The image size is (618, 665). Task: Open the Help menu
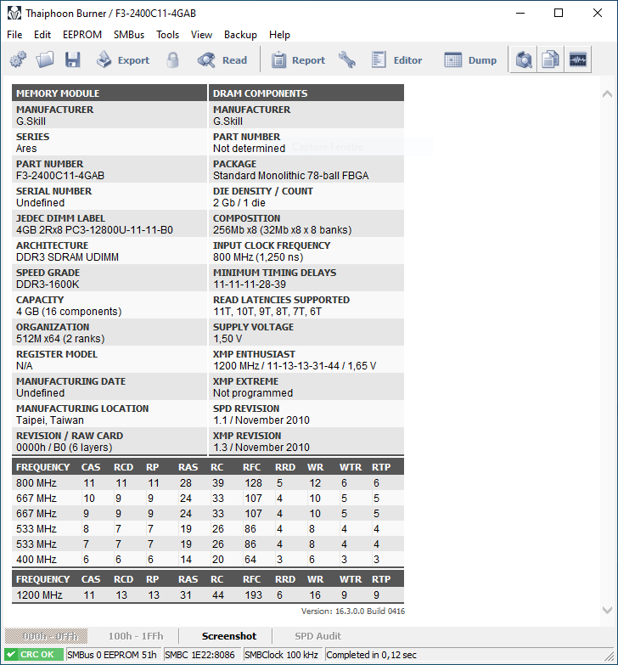[x=279, y=35]
